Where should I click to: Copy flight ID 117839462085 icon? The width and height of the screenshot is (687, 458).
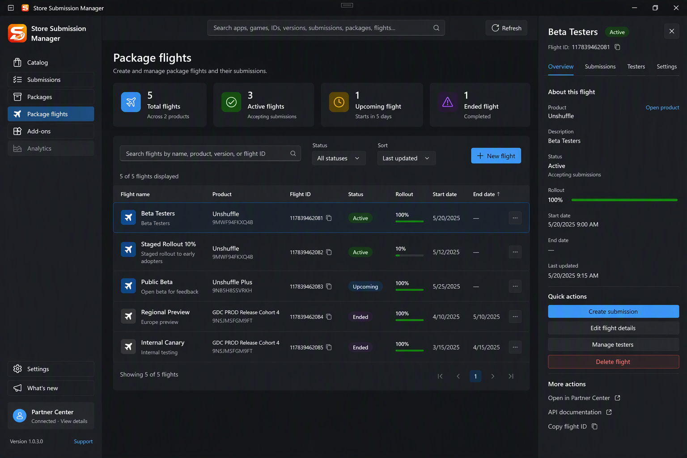[329, 347]
